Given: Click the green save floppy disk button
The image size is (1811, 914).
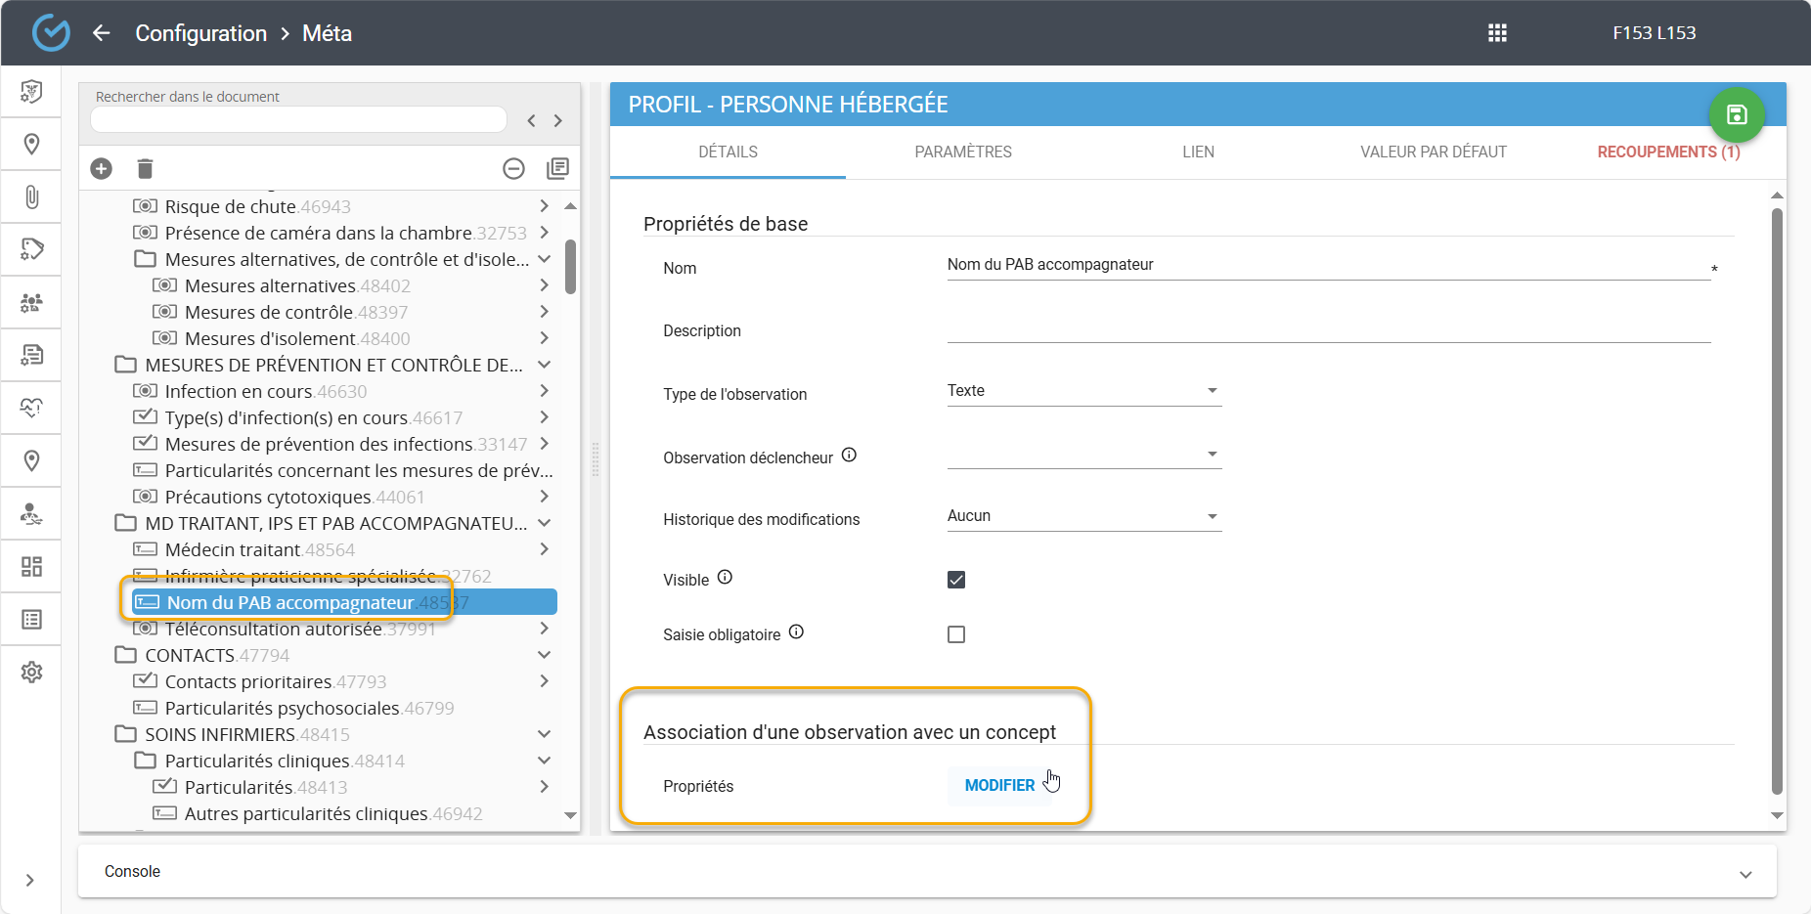Looking at the screenshot, I should (x=1736, y=115).
